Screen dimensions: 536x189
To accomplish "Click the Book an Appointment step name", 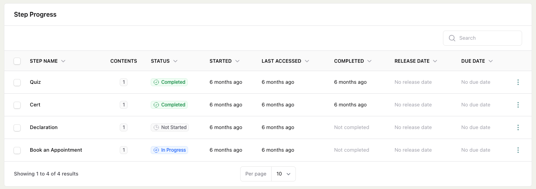I will pyautogui.click(x=56, y=150).
